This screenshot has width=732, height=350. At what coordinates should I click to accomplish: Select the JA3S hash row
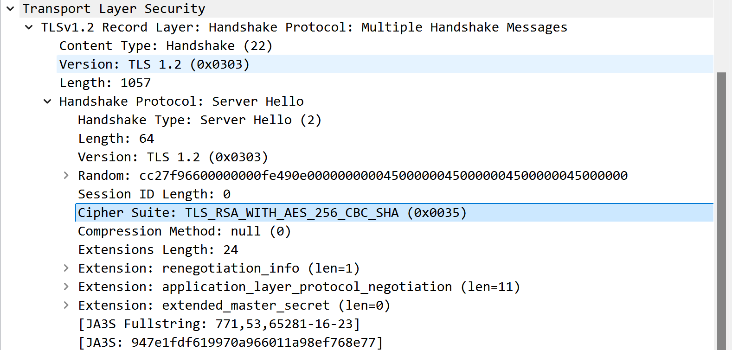click(x=231, y=343)
